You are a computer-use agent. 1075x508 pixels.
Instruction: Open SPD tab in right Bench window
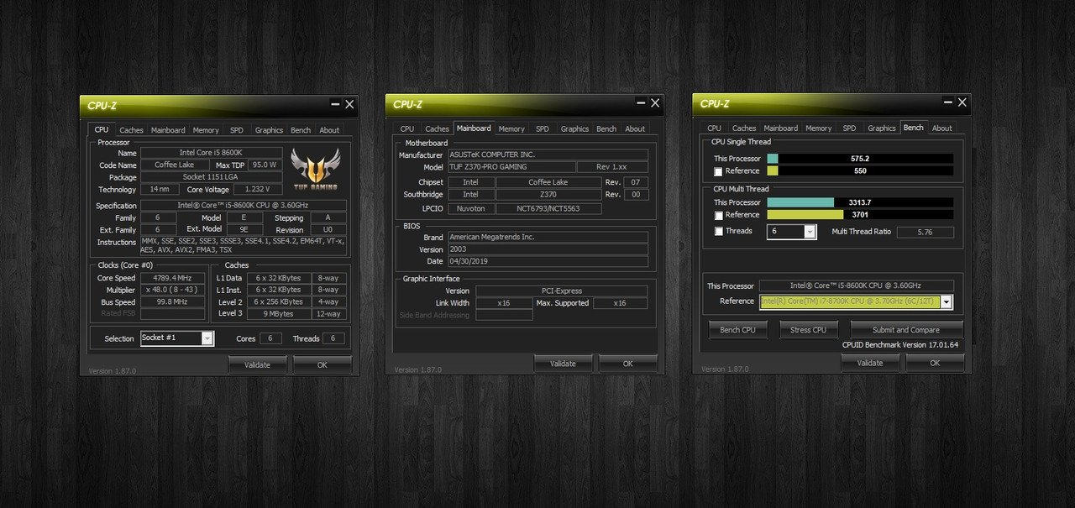tap(849, 128)
